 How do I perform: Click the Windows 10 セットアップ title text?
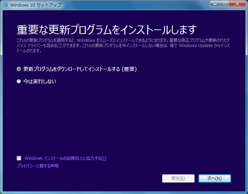[36, 5]
